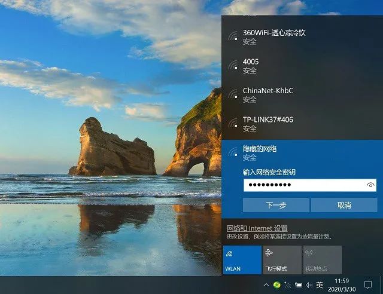Enable airplane mode (飞行模式) tile
383x294 pixels.
point(282,260)
